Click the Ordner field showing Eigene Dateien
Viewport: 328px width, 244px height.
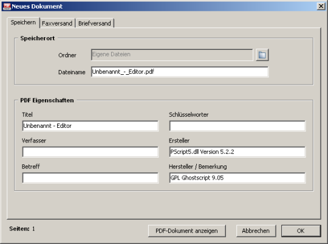pos(172,55)
